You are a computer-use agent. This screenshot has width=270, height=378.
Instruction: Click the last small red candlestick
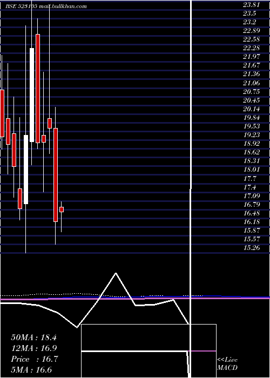tap(62, 210)
